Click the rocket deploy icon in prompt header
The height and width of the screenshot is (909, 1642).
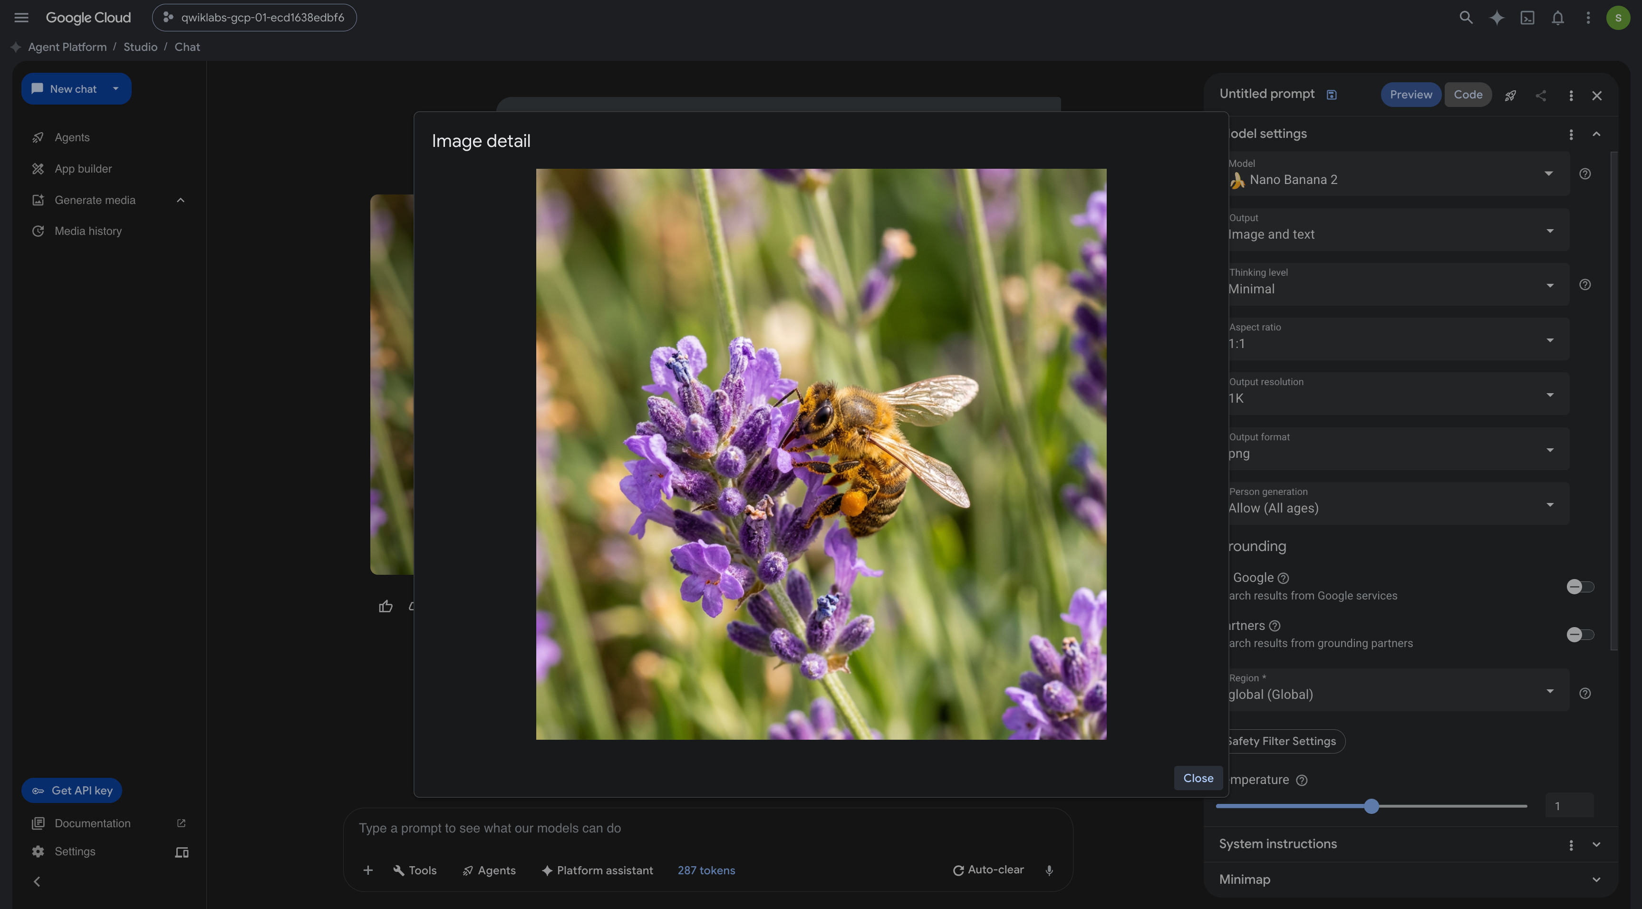(1510, 96)
